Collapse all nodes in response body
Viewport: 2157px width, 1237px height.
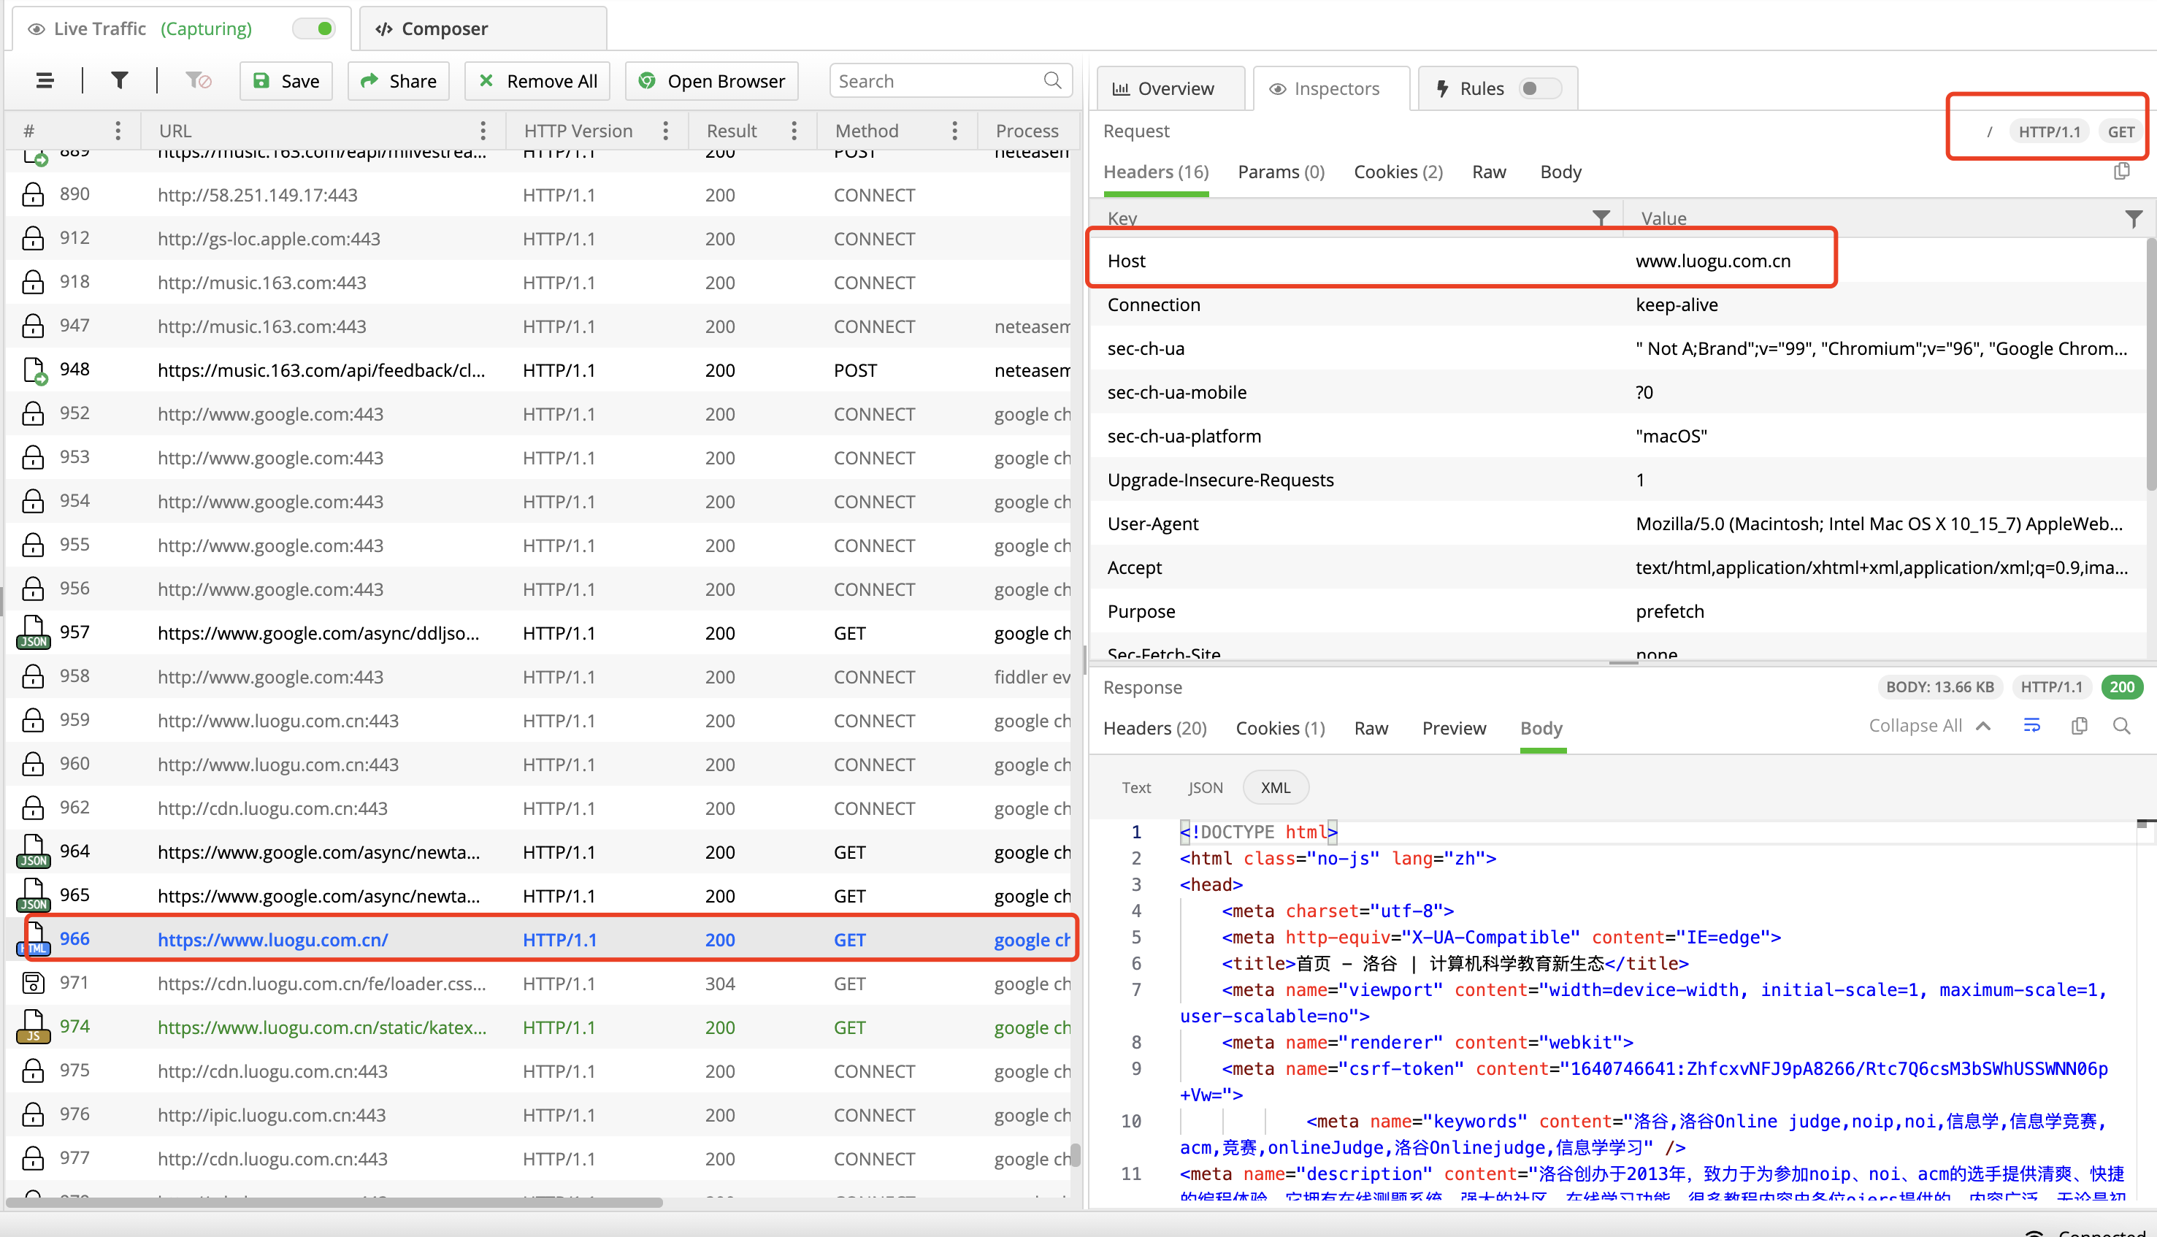pyautogui.click(x=1928, y=726)
